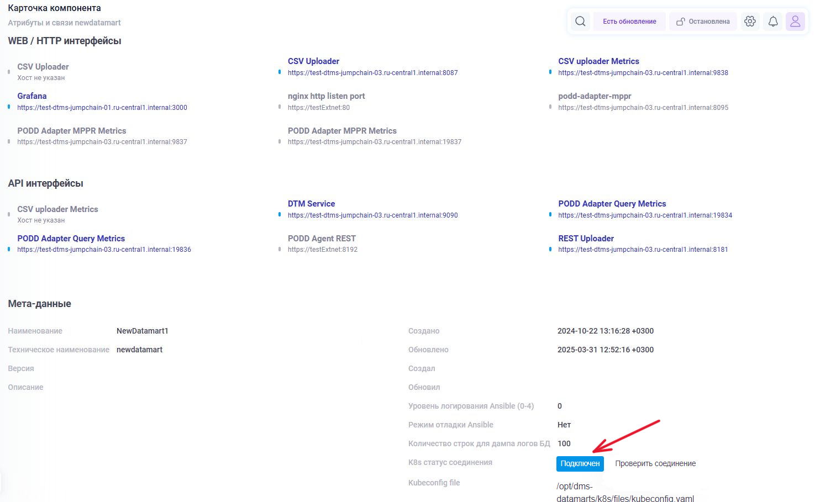
Task: Click the podd-adapter-mppr entry
Action: 595,96
